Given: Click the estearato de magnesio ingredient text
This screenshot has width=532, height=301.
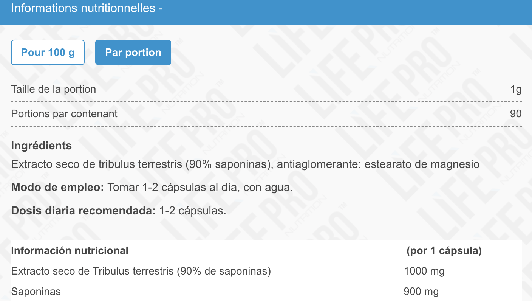Looking at the screenshot, I should click(422, 164).
